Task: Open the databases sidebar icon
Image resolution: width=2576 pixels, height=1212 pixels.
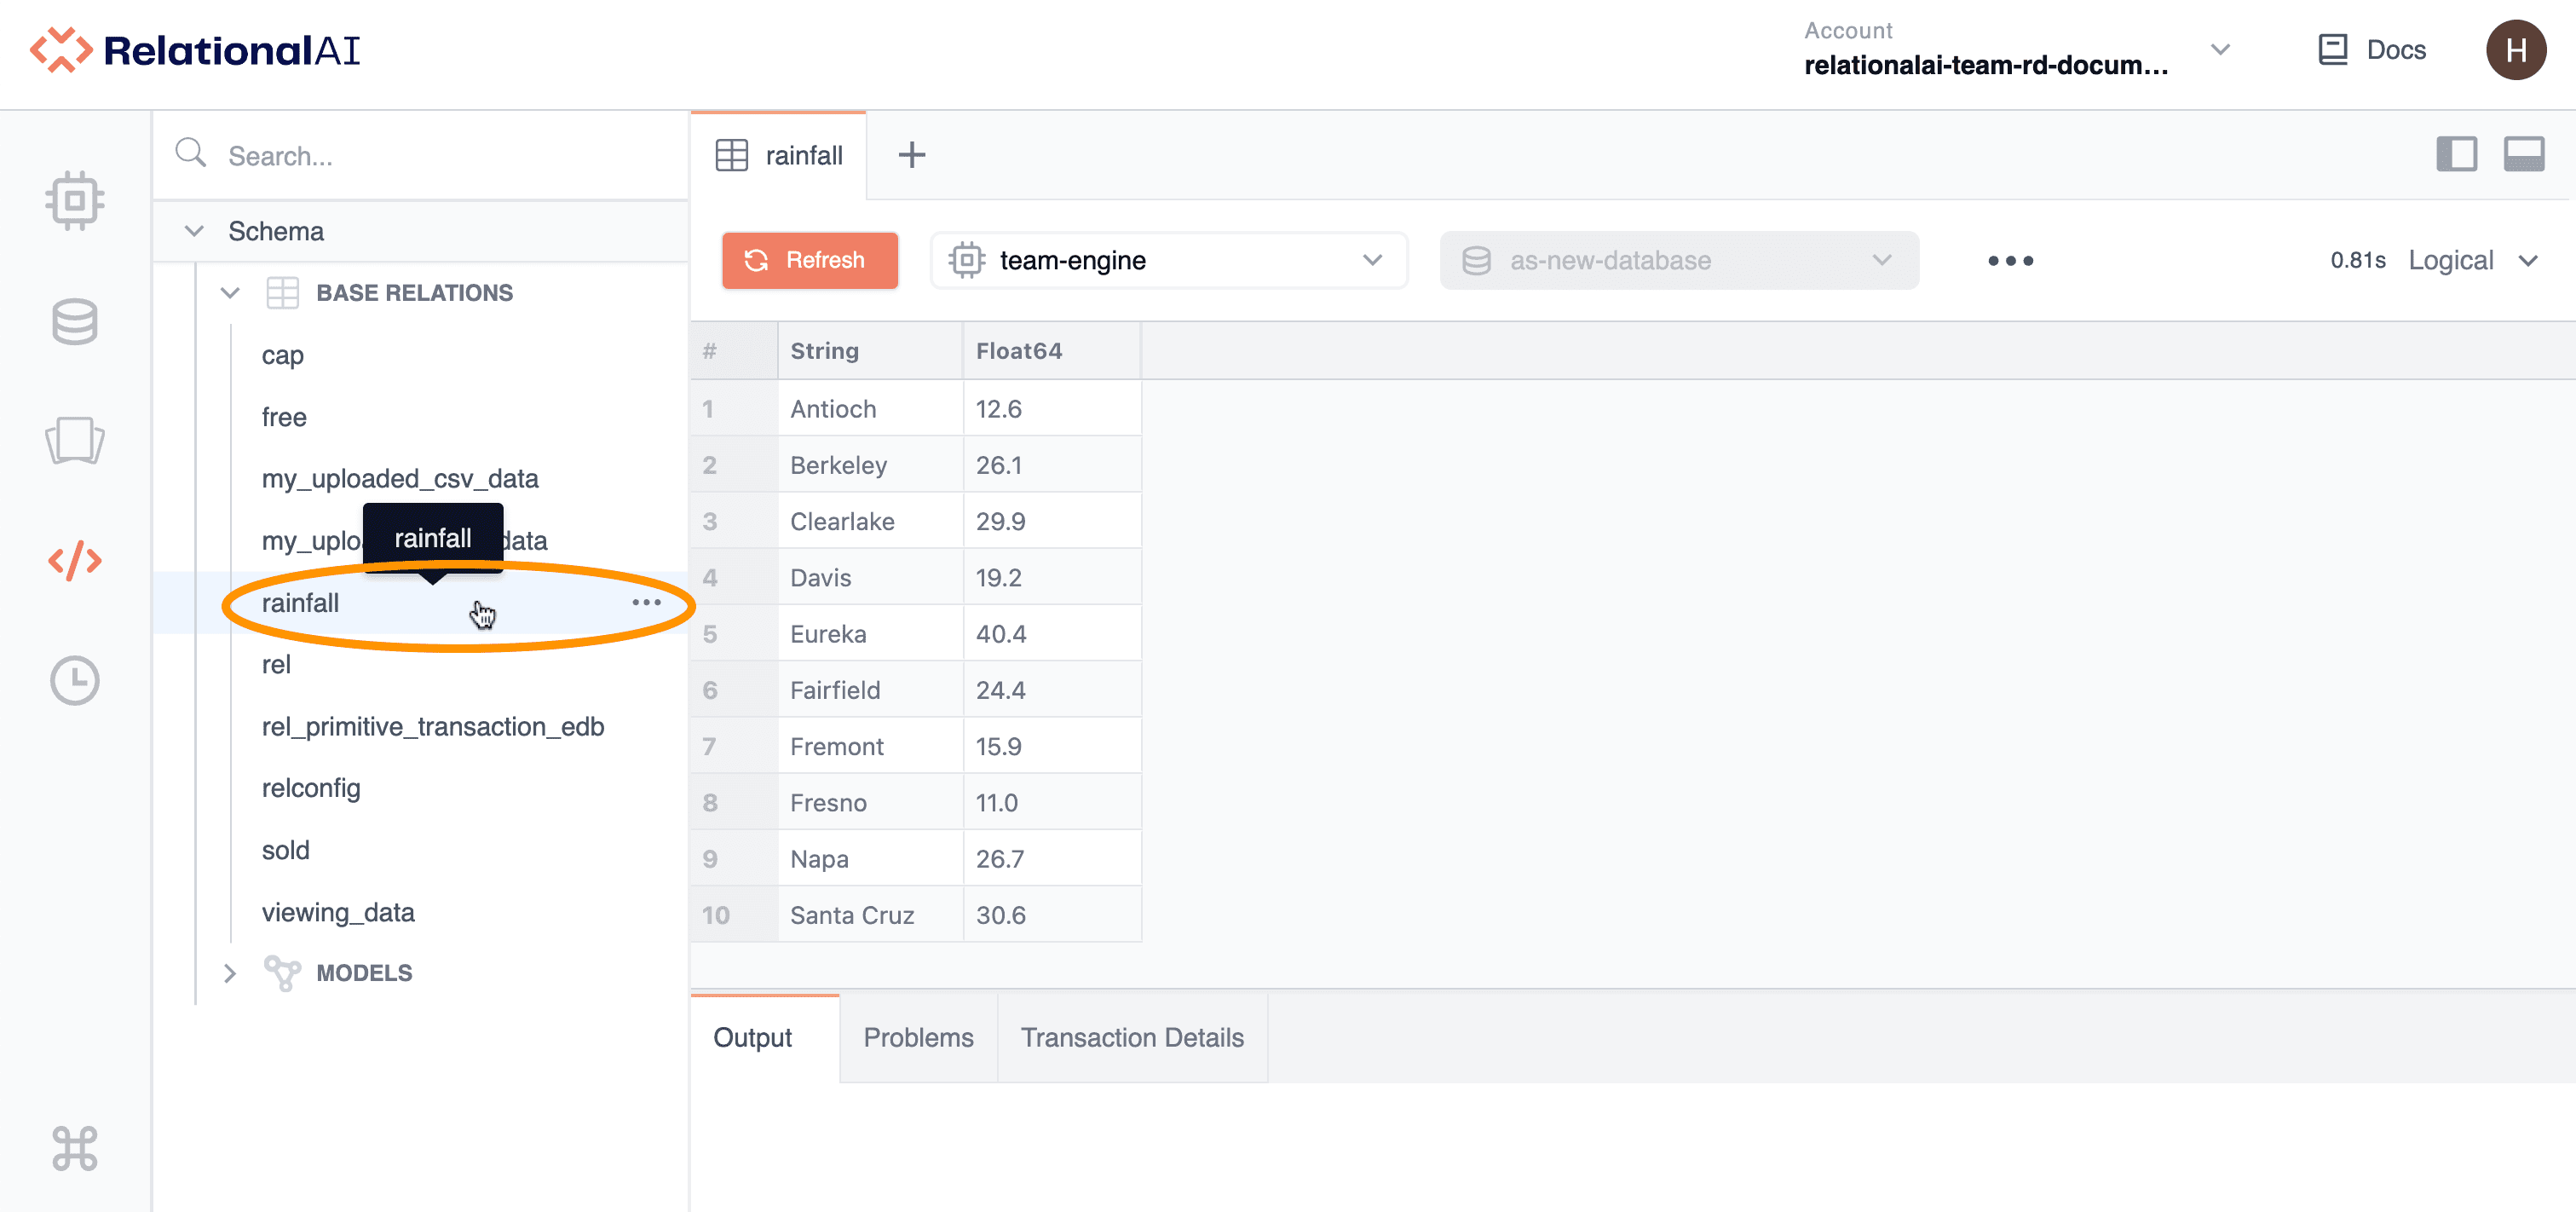Action: pyautogui.click(x=74, y=321)
